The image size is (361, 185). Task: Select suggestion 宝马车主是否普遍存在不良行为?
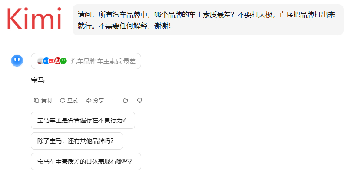pos(83,120)
